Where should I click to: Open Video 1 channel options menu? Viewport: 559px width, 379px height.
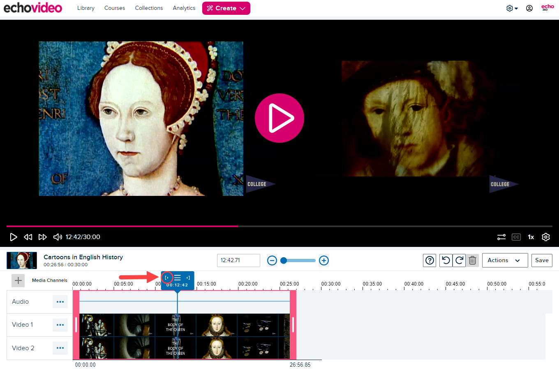pyautogui.click(x=60, y=325)
